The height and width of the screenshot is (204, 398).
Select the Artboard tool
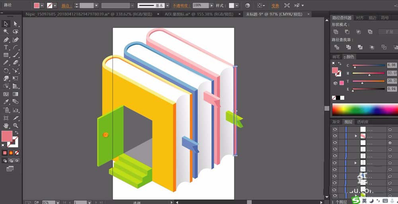click(6, 118)
